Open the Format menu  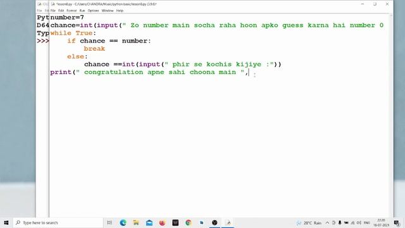72,11
